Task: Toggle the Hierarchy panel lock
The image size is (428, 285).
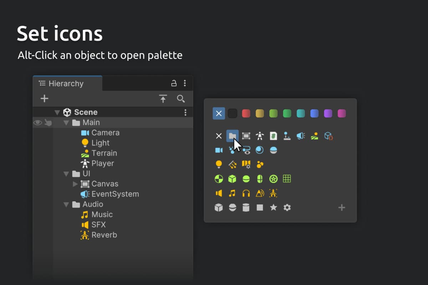Action: click(174, 83)
